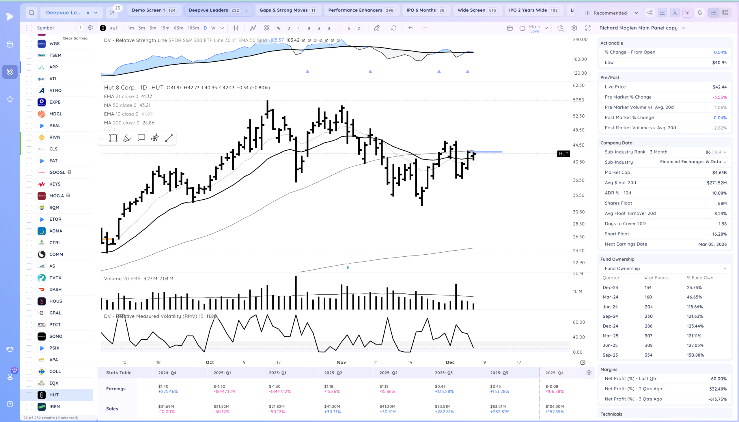
Task: Enter fullscreen chart mode
Action: 588,28
